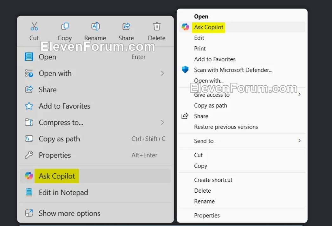The height and width of the screenshot is (226, 332).
Task: Choose Print in the classic context menu
Action: coord(200,49)
